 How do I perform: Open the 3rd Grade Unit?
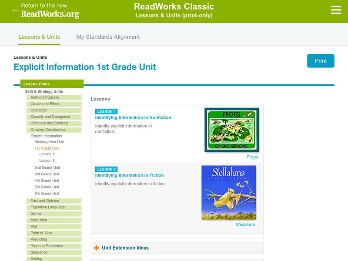coord(47,174)
